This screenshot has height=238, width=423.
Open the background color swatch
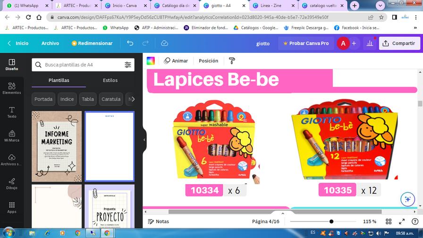pyautogui.click(x=151, y=61)
